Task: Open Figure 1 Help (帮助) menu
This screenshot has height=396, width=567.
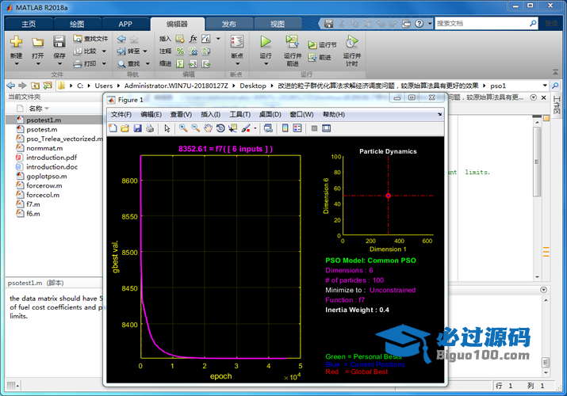Action: coord(334,114)
